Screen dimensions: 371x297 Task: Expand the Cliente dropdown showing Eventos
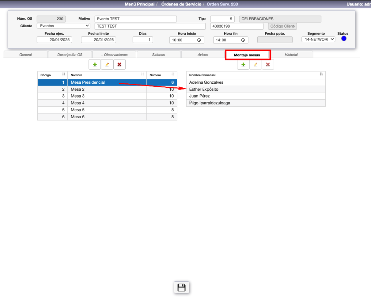[x=63, y=26]
